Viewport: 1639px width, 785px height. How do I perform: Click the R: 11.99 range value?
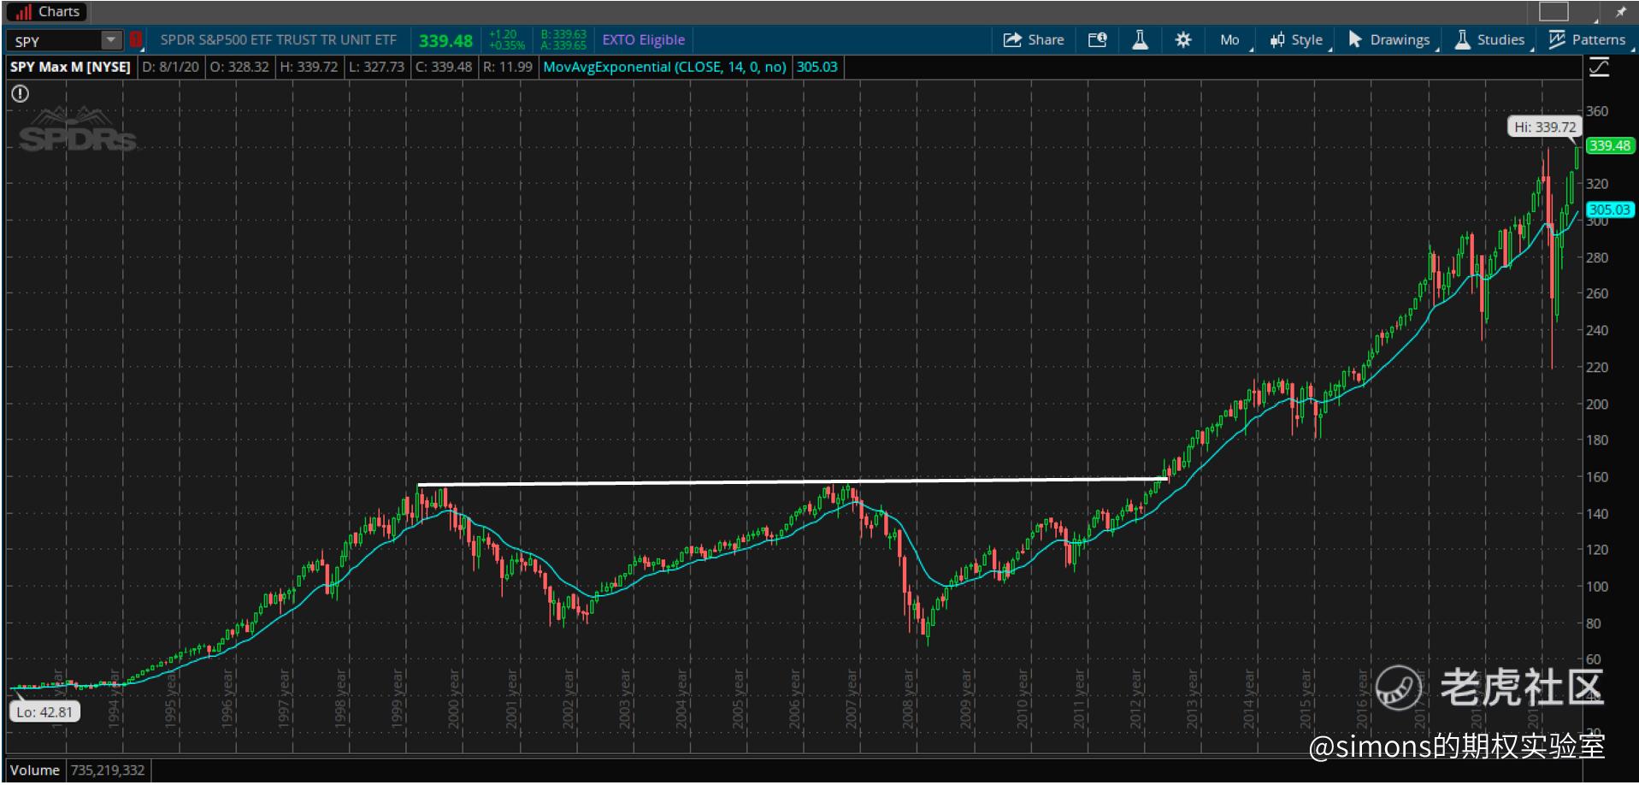[x=507, y=67]
